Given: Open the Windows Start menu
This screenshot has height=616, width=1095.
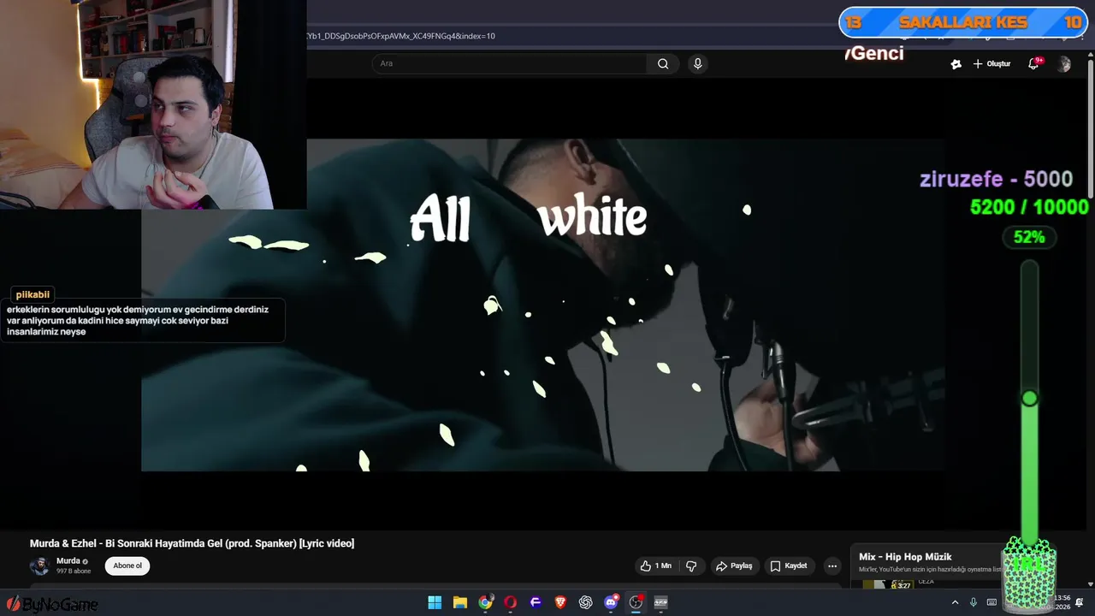Looking at the screenshot, I should tap(435, 602).
